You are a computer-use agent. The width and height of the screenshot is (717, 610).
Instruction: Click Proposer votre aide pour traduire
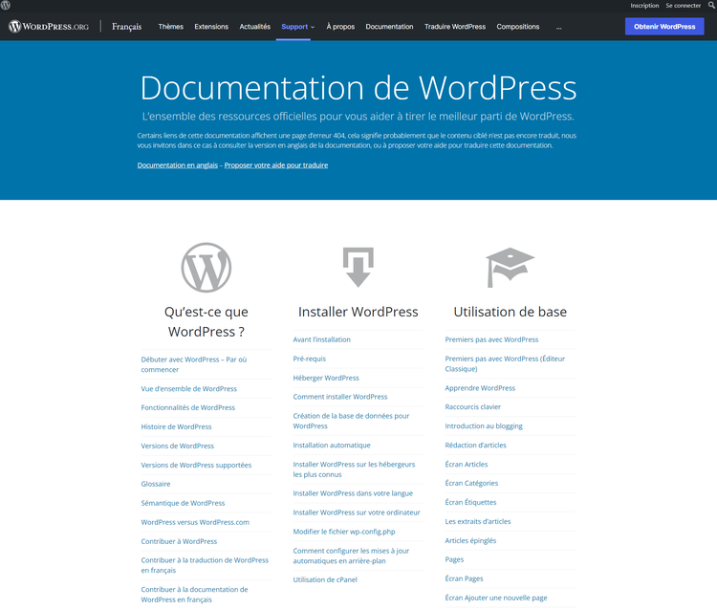pyautogui.click(x=276, y=165)
